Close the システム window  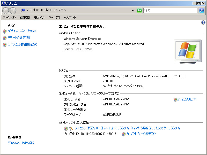203,3
